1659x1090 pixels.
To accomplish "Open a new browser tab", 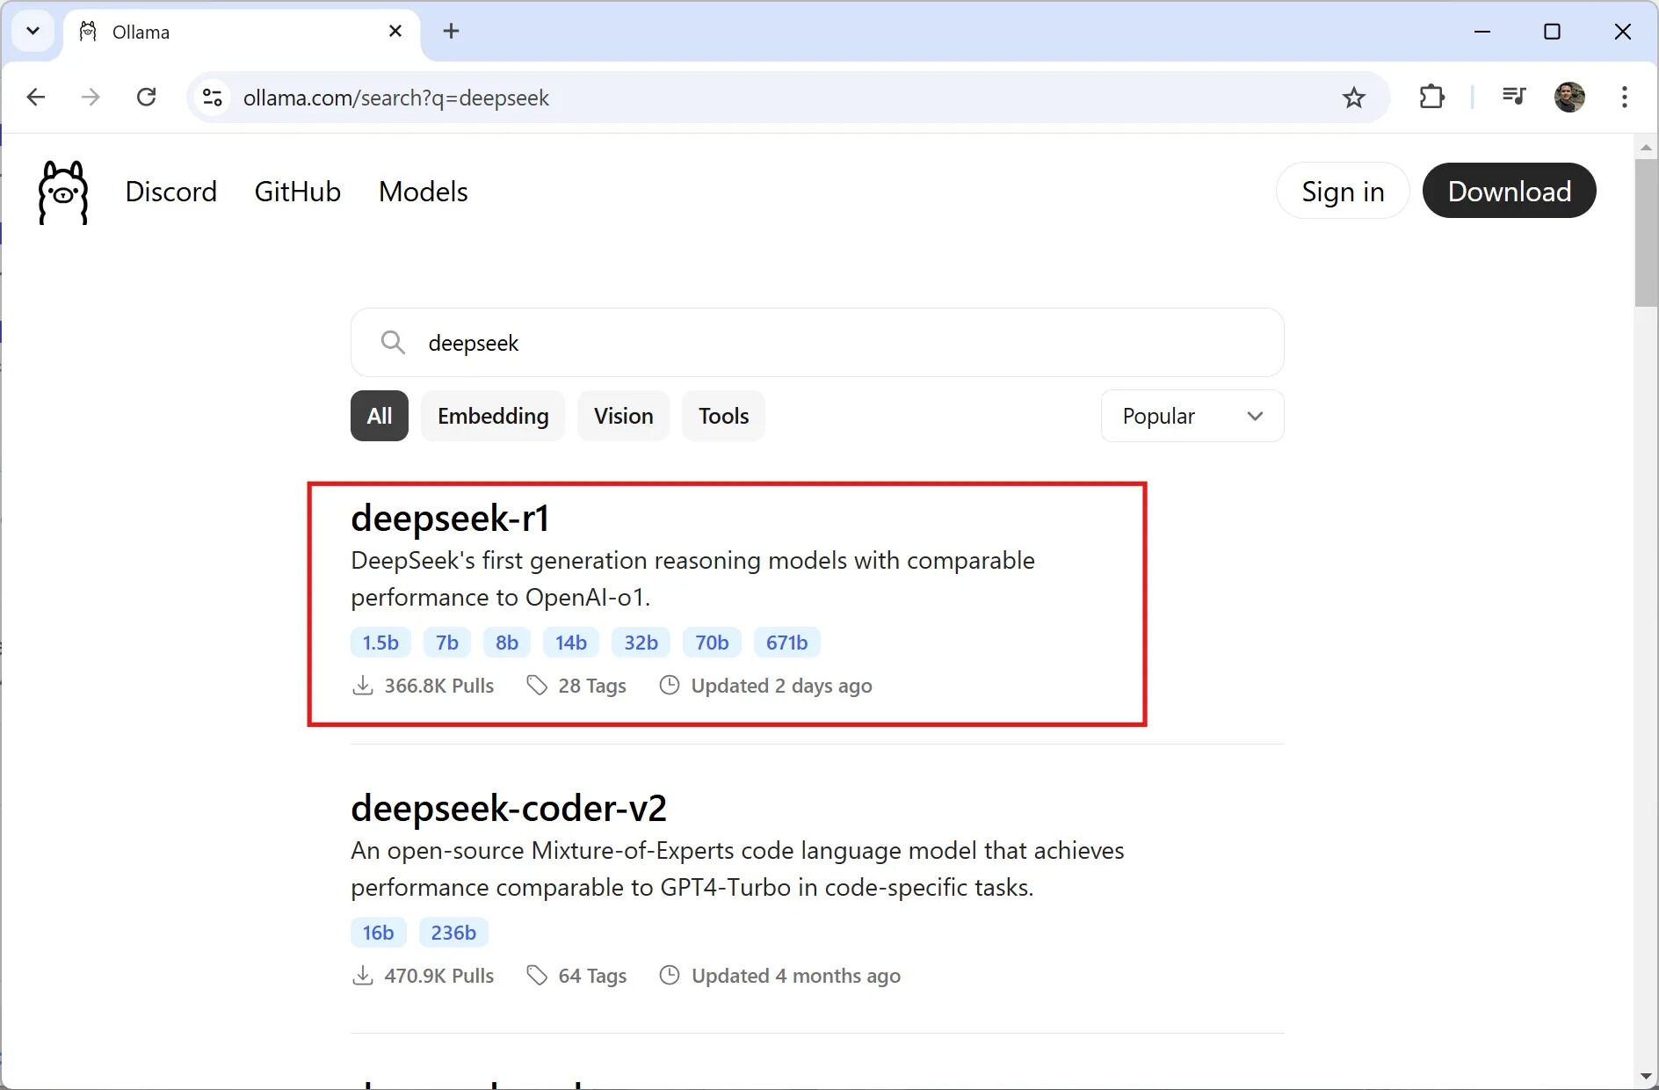I will (x=451, y=32).
